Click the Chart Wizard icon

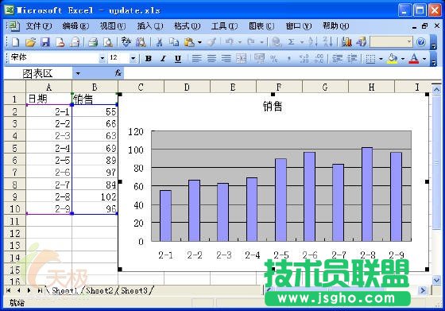pos(346,42)
